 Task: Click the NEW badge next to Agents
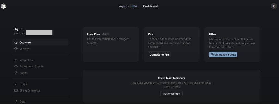[134, 6]
